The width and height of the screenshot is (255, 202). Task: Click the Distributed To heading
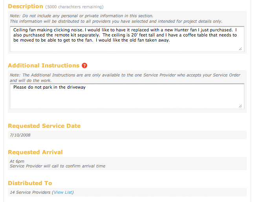point(30,183)
